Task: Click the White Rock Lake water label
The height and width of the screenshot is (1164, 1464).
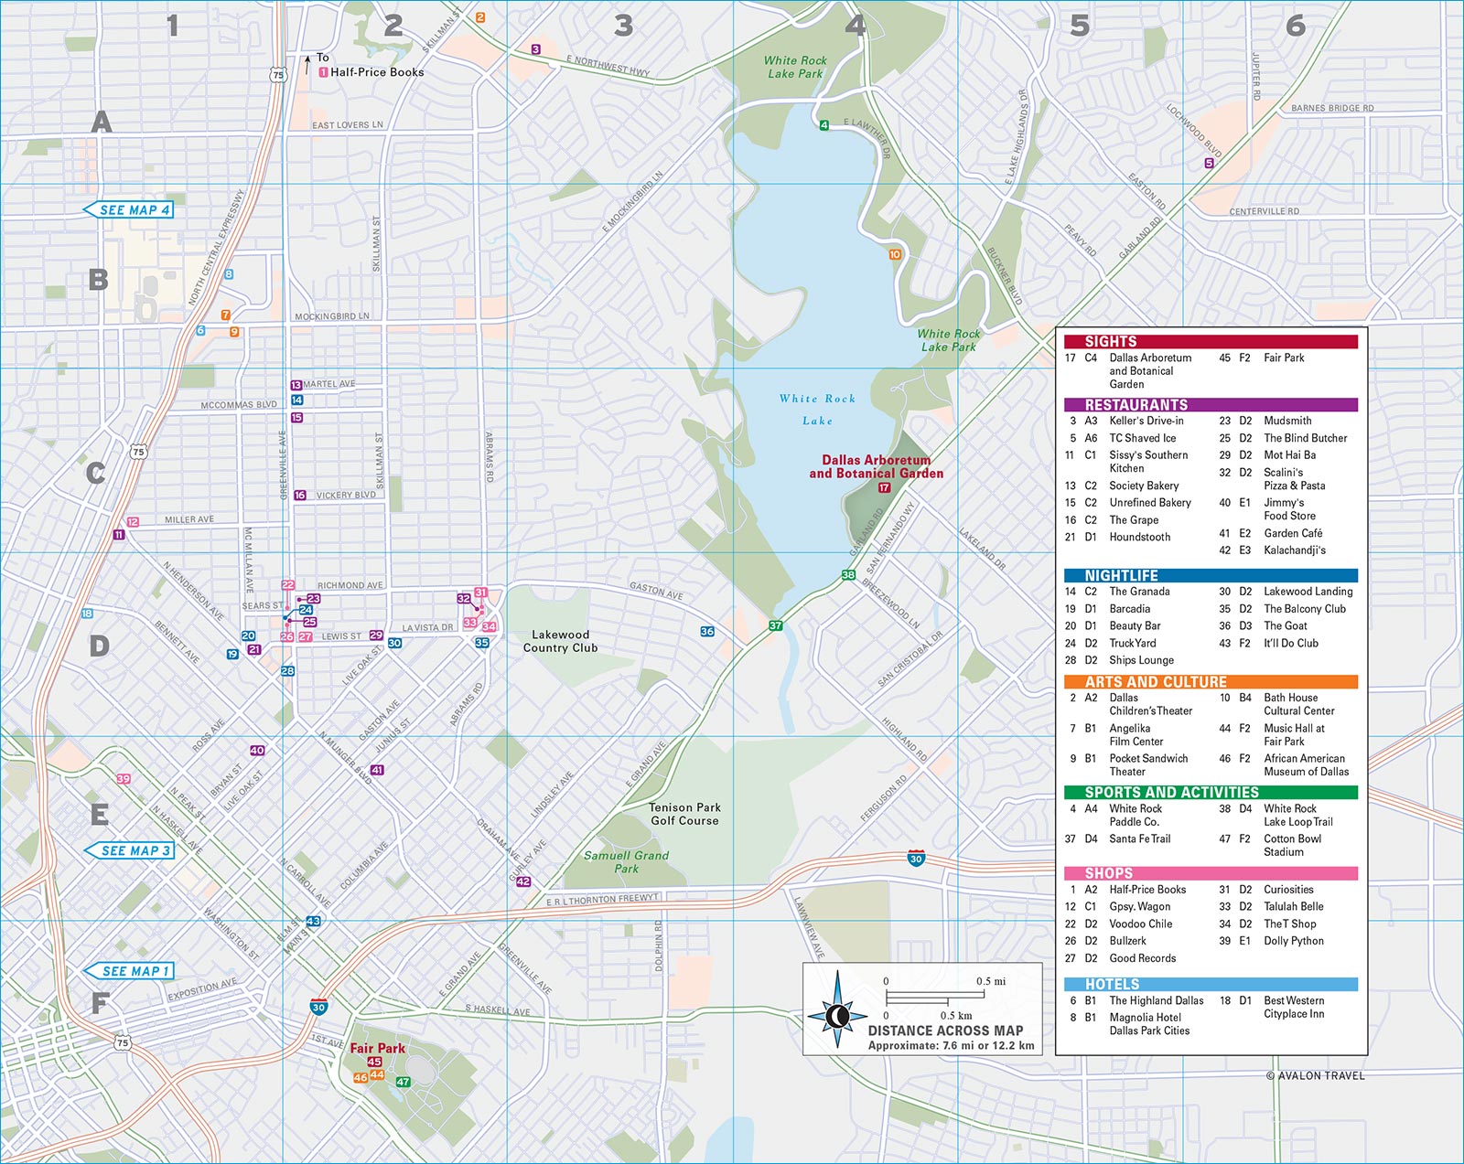Action: [818, 410]
